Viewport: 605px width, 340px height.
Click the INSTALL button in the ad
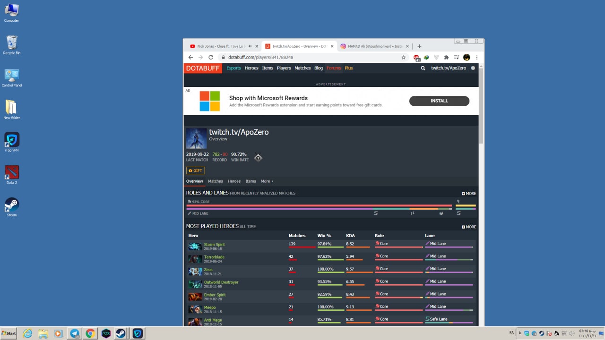tap(439, 101)
